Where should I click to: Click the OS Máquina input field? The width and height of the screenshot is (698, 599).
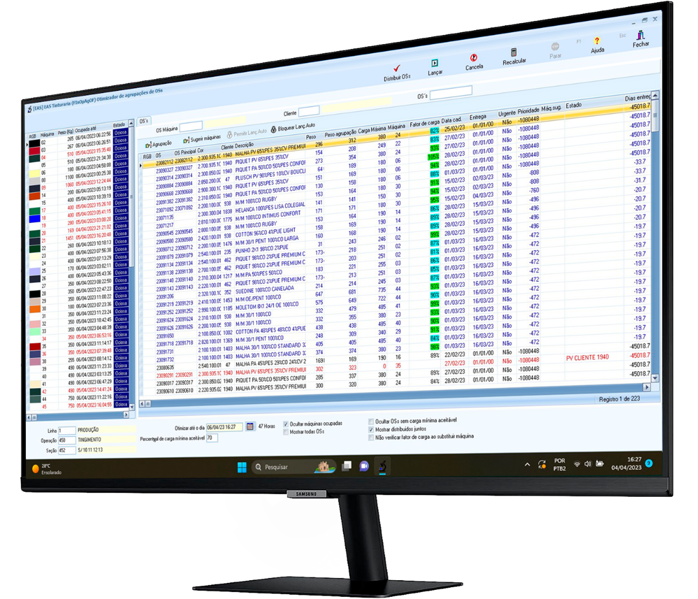(x=191, y=127)
